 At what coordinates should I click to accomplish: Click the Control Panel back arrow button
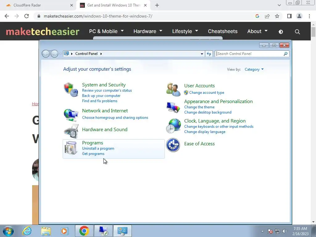point(46,54)
